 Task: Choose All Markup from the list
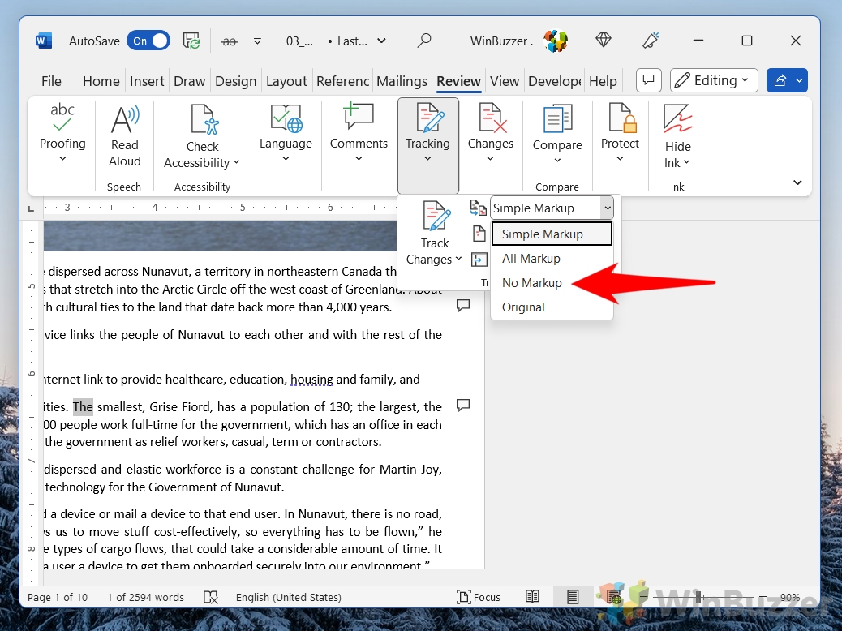pos(552,259)
